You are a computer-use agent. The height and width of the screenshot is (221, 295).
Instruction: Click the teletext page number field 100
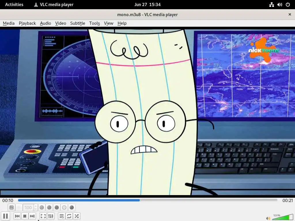tap(28, 207)
